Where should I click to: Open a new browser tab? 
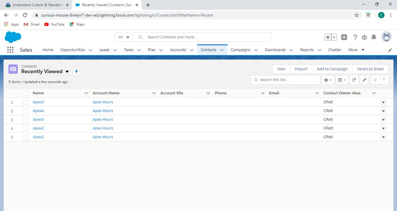click(x=148, y=5)
